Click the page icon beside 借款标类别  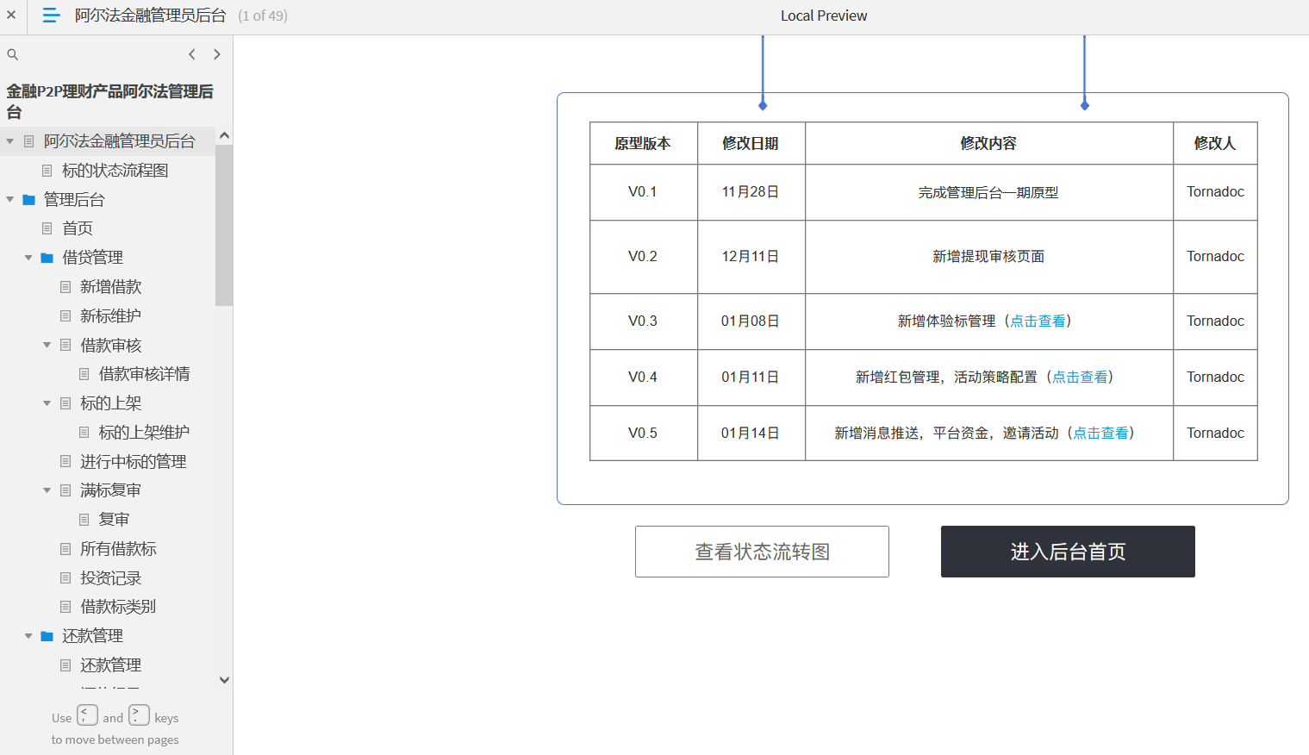[65, 607]
